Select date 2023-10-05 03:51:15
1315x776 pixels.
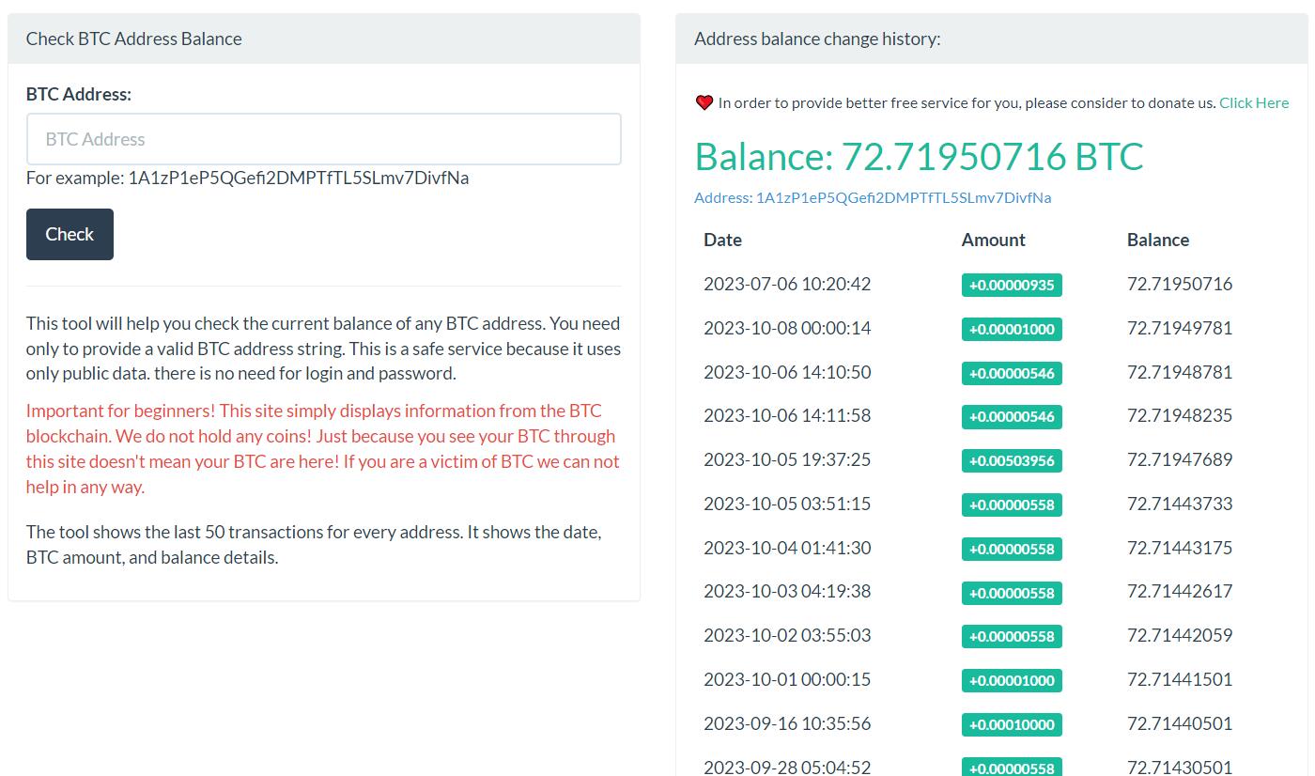pos(787,504)
